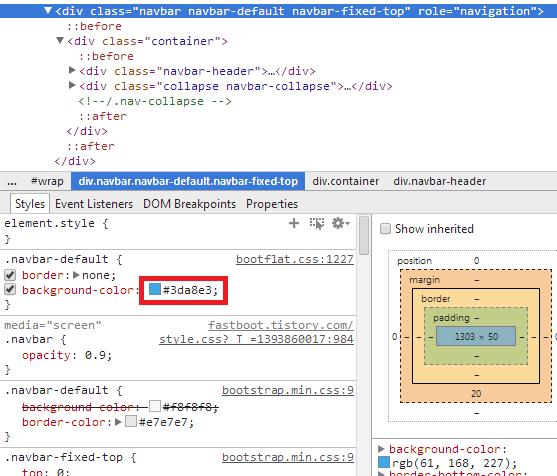Open bootstrap.min.css:9 link for .navbar-default
Image resolution: width=557 pixels, height=476 pixels.
point(287,390)
